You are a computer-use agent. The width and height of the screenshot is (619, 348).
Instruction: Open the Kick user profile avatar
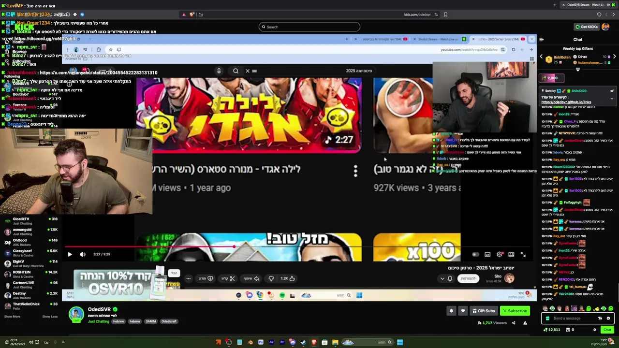tap(605, 27)
